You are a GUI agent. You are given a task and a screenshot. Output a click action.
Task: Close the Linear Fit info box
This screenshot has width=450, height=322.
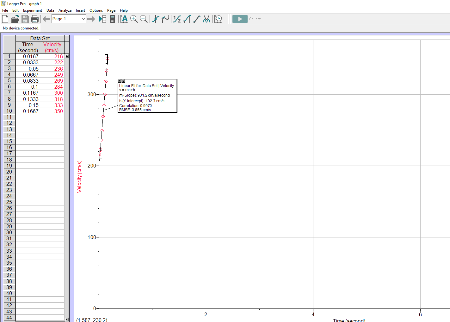pyautogui.click(x=120, y=81)
